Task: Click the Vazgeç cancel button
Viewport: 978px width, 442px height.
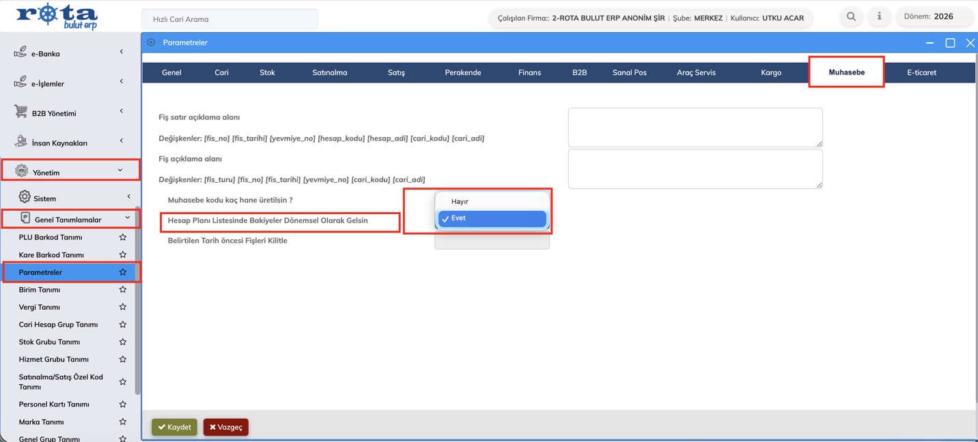Action: 226,427
